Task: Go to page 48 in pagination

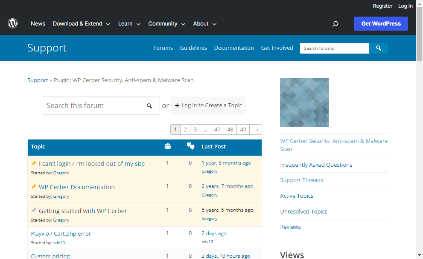Action: tap(230, 129)
